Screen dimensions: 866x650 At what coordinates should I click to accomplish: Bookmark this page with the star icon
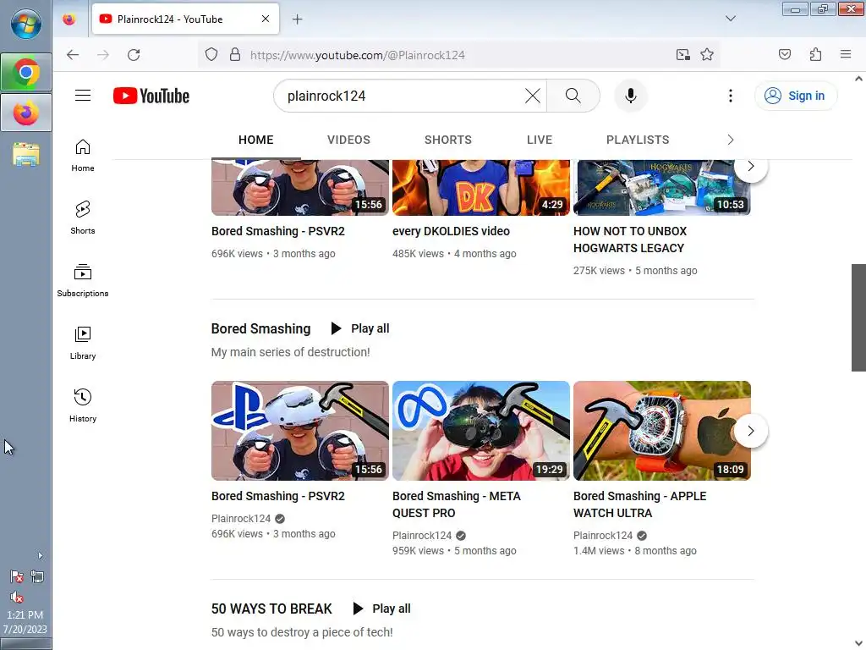click(707, 55)
